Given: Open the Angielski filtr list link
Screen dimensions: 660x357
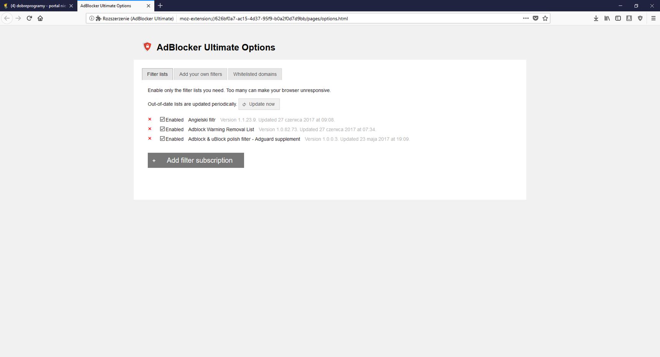Looking at the screenshot, I should [x=202, y=120].
